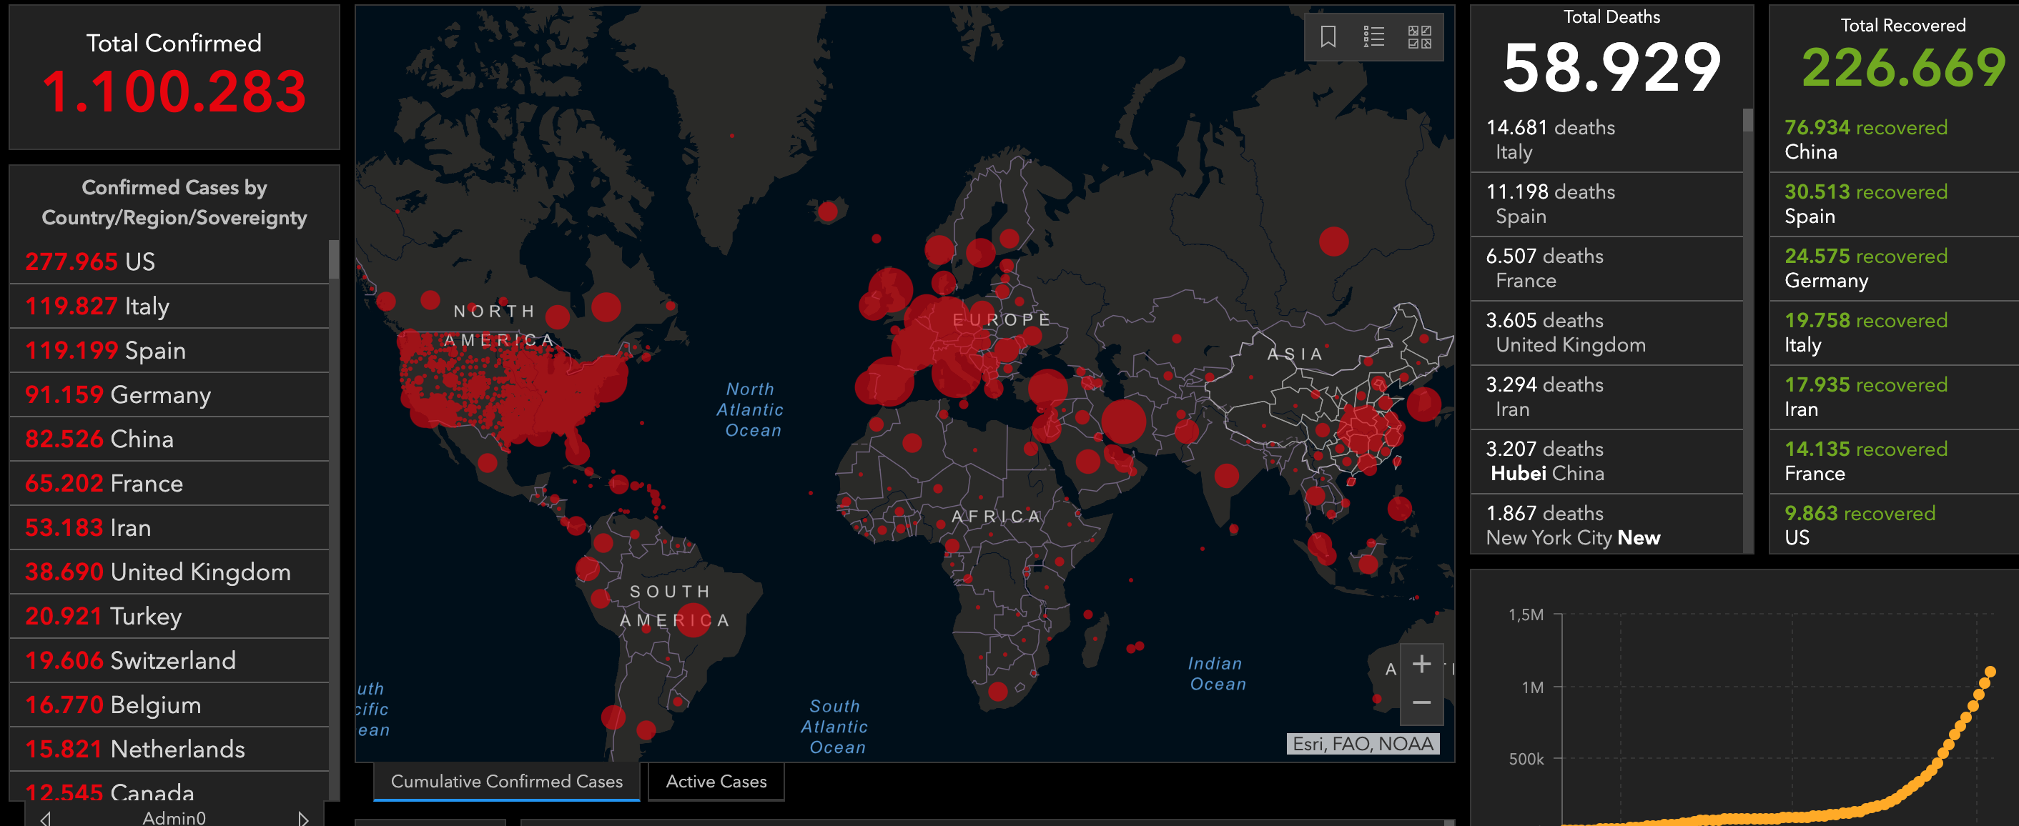
Task: Select Cumulative Confirmed Cases tab
Action: pyautogui.click(x=506, y=781)
